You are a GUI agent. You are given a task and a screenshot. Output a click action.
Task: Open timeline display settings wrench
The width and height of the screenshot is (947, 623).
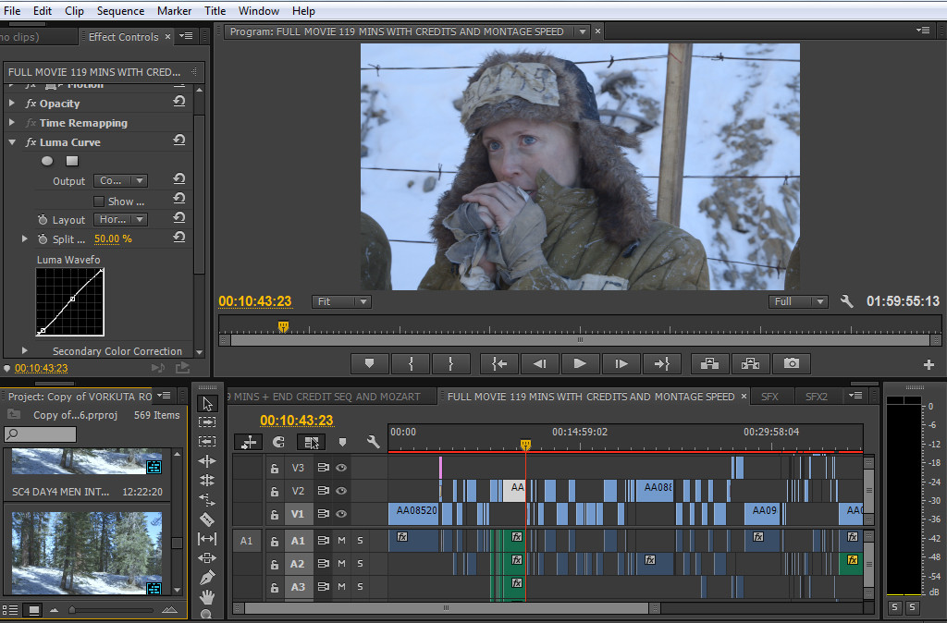click(374, 442)
